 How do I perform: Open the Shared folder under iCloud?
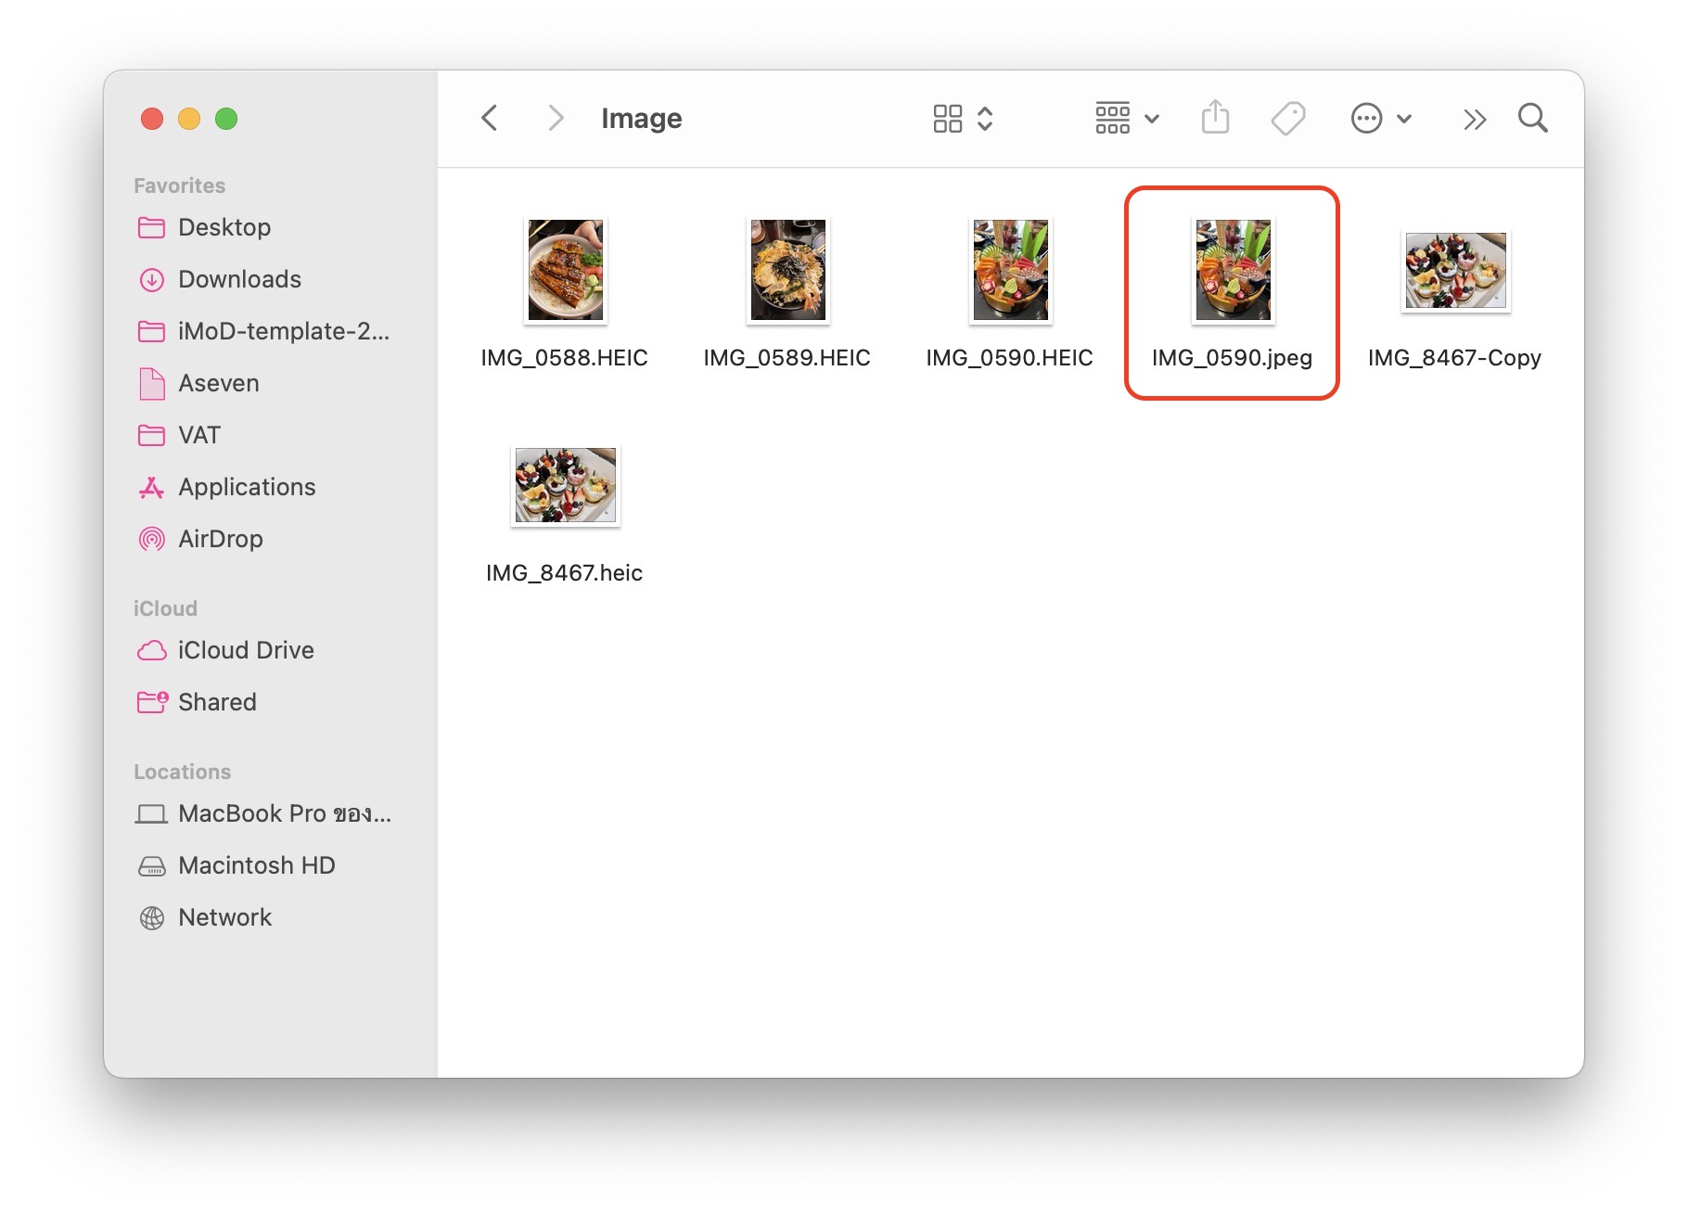pos(216,702)
